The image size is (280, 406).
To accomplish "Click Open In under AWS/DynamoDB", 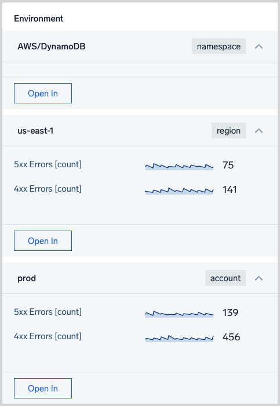I will point(43,93).
